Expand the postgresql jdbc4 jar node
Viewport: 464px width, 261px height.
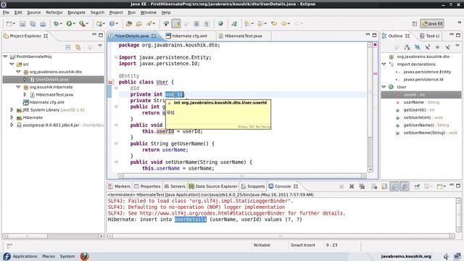tap(12, 125)
